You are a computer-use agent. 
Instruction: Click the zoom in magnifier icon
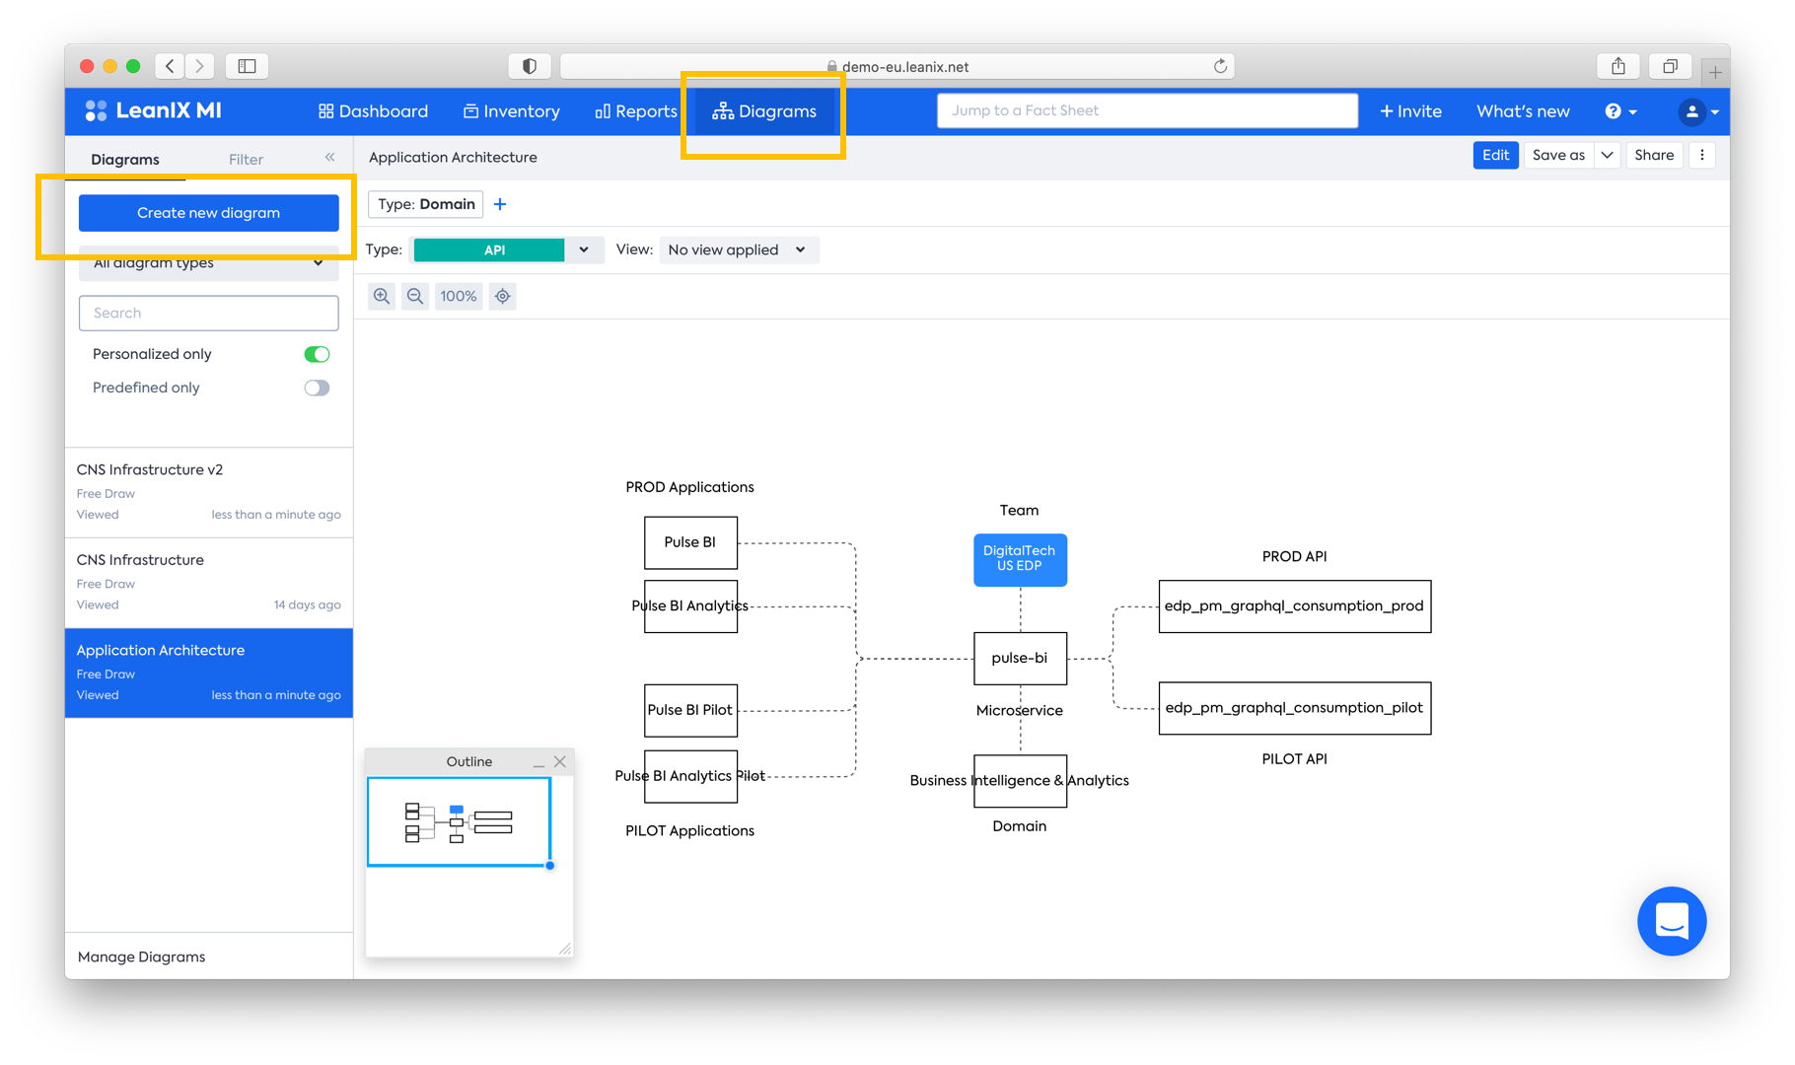382,296
